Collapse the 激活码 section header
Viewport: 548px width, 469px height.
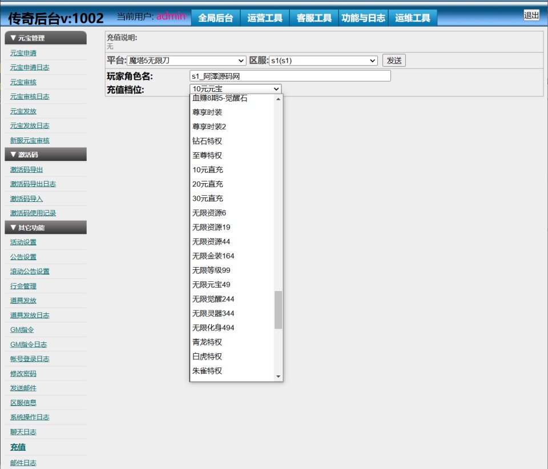point(46,155)
